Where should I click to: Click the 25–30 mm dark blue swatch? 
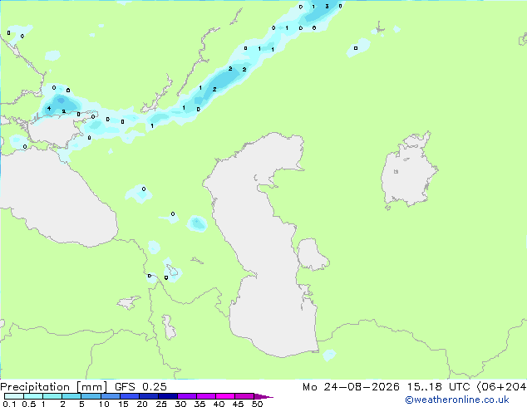167,396
